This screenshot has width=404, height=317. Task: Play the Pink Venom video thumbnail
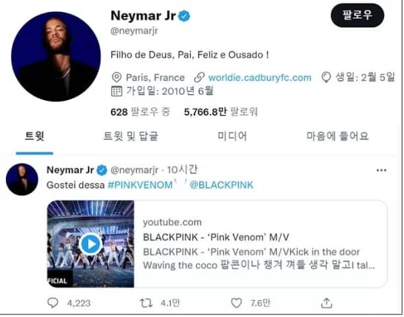click(90, 244)
